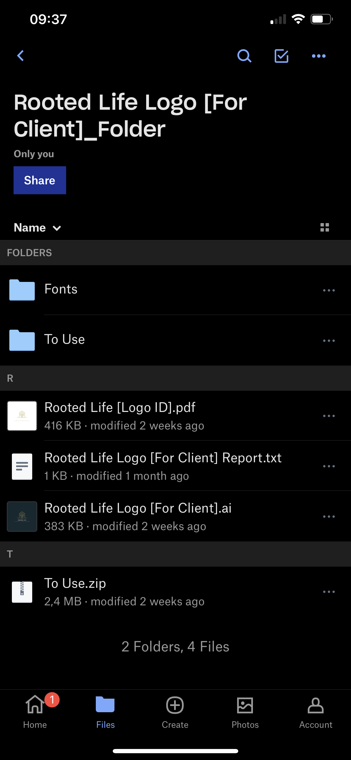
Task: Go back with the left chevron
Action: [20, 56]
